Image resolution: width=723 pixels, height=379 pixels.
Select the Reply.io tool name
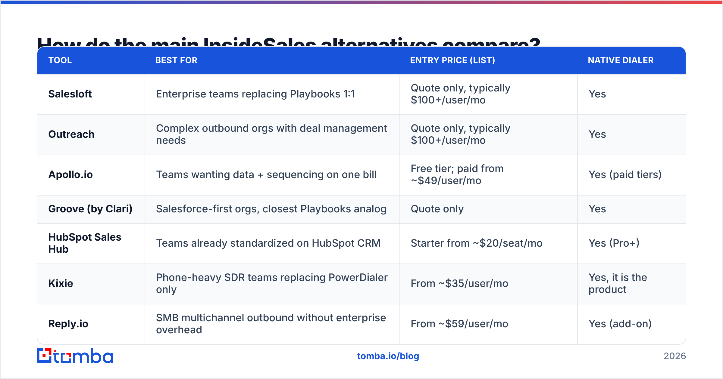[68, 324]
